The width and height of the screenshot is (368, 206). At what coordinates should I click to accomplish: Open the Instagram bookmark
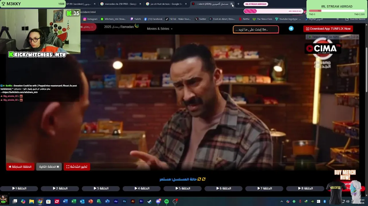(x=90, y=19)
